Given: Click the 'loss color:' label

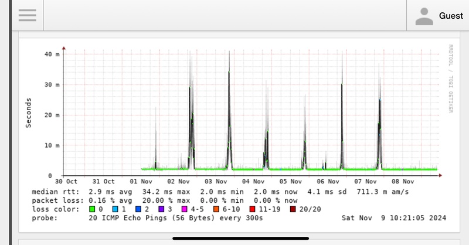Looking at the screenshot, I should tap(56, 209).
